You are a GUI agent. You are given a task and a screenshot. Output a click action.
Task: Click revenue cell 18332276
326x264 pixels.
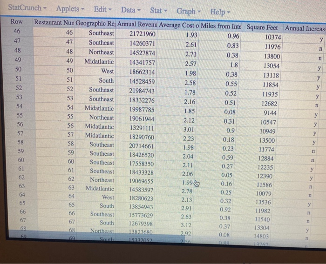[x=142, y=100]
